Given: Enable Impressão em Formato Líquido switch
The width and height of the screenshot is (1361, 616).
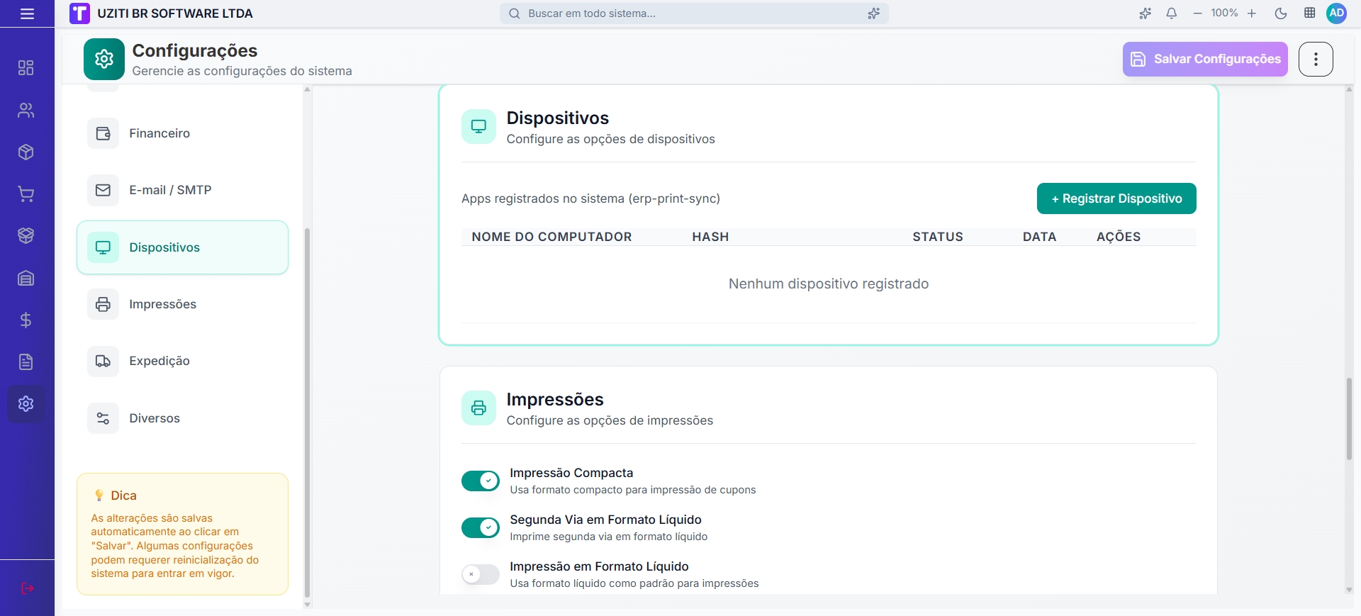Looking at the screenshot, I should coord(481,575).
